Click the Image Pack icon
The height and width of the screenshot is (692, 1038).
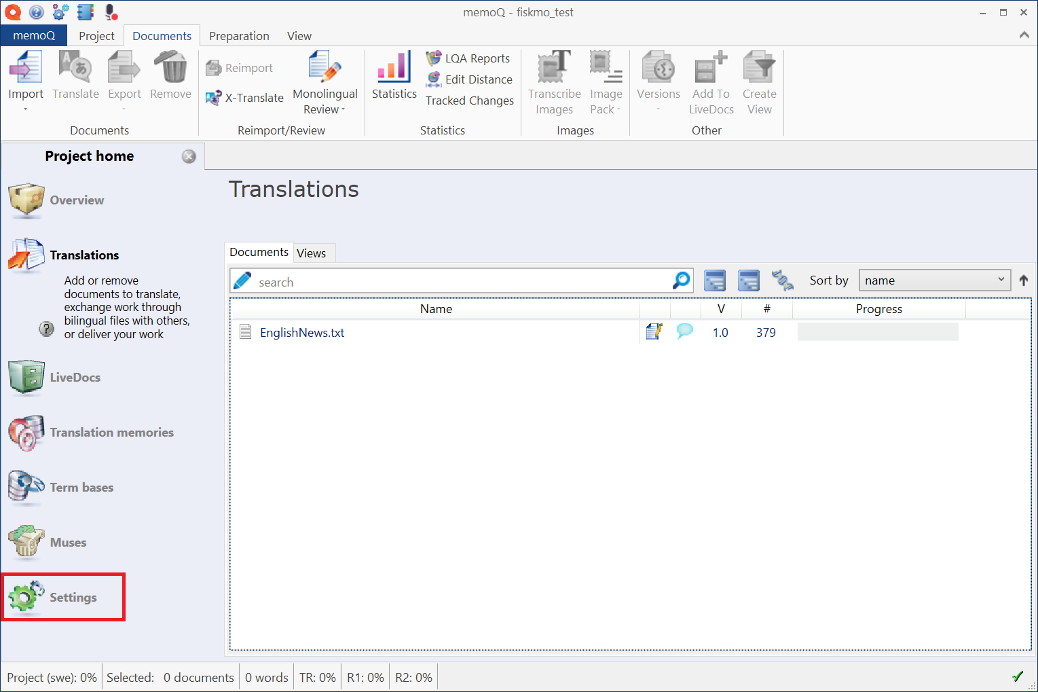click(606, 68)
